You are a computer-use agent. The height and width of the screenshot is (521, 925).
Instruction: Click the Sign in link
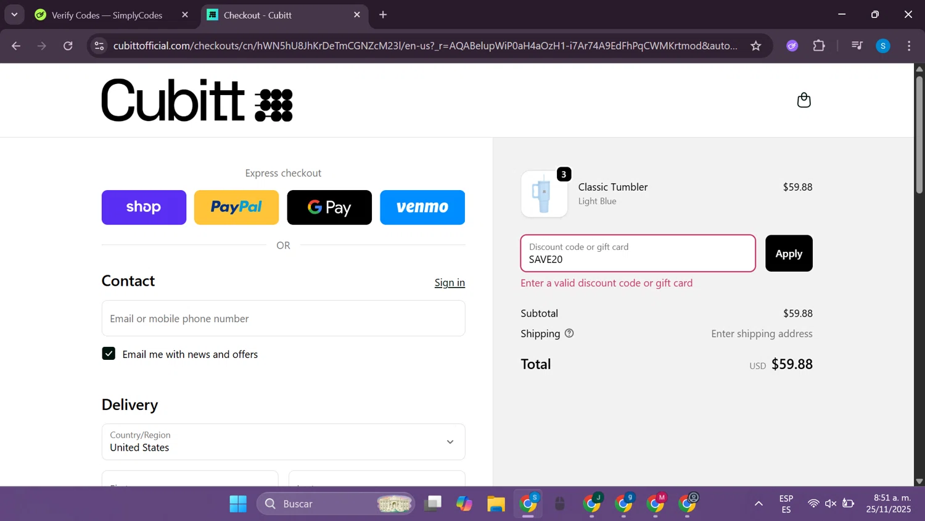click(x=450, y=283)
